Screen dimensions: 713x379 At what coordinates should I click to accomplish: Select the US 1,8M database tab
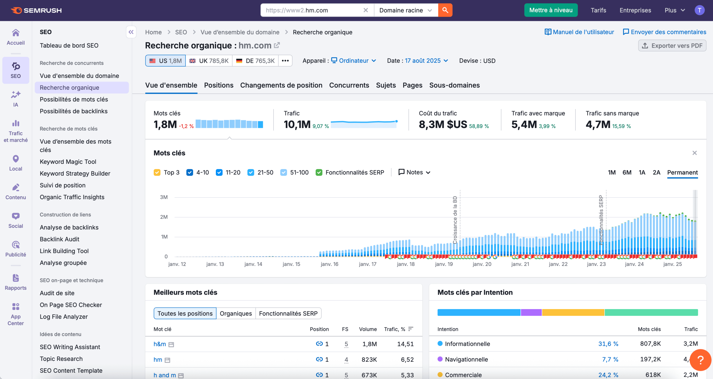165,61
